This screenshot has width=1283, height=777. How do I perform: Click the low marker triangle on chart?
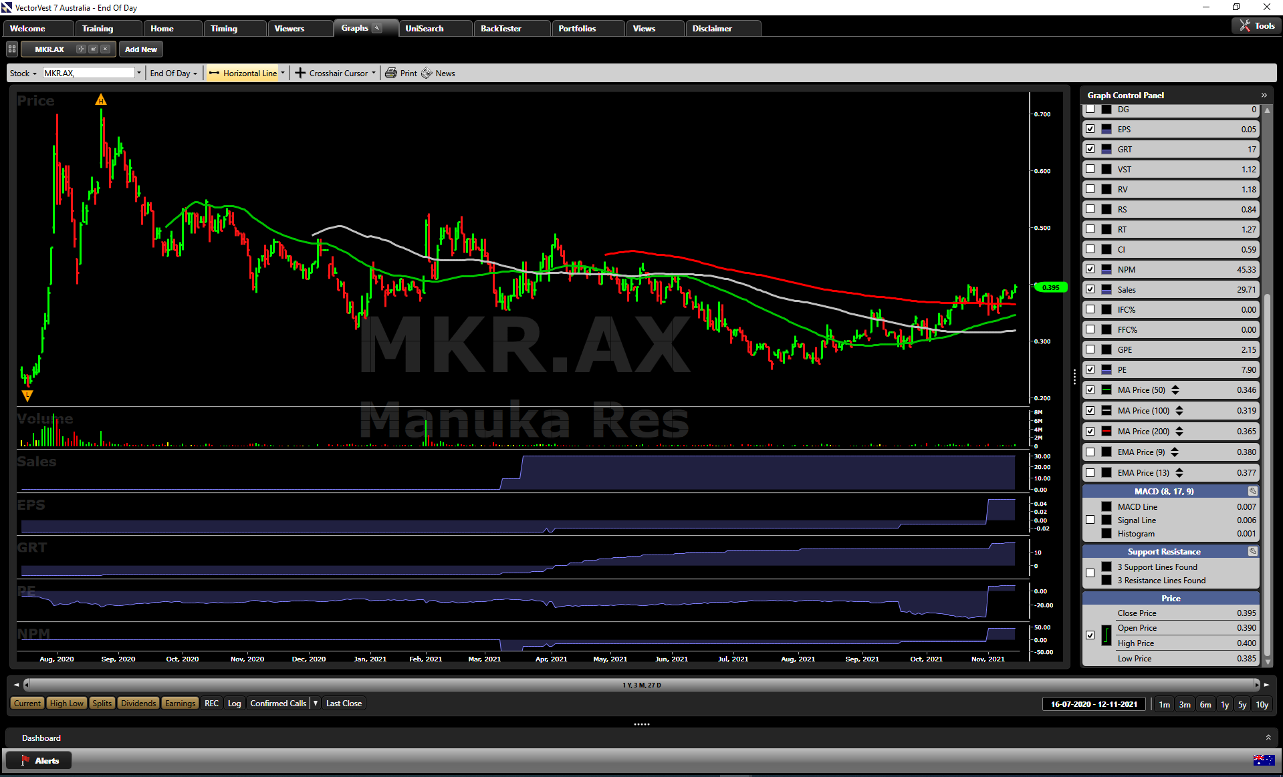point(27,396)
